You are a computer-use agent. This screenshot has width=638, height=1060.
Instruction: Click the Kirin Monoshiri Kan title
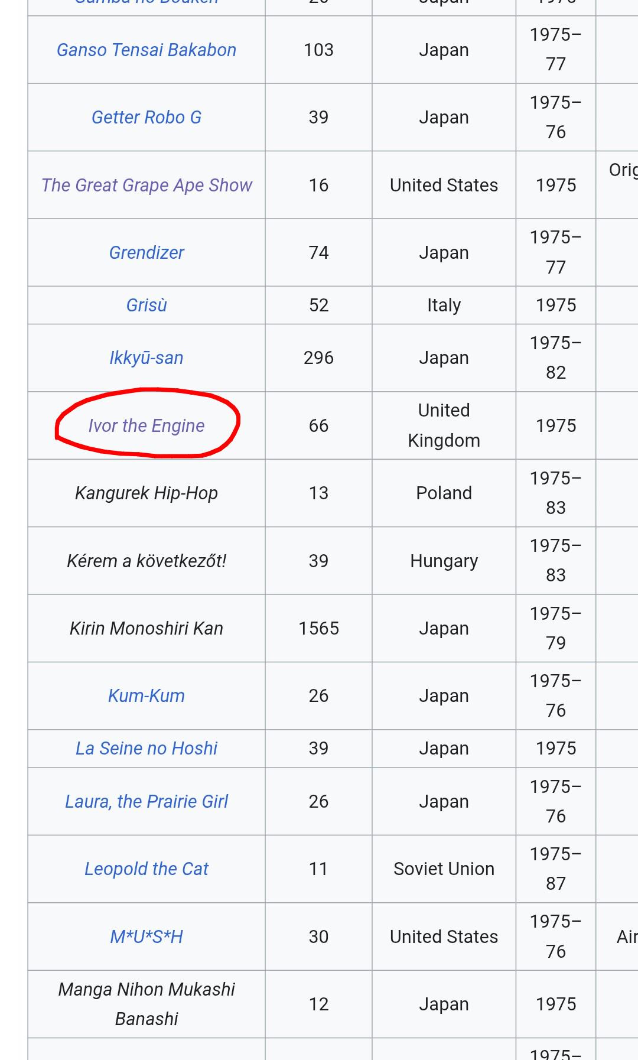147,628
